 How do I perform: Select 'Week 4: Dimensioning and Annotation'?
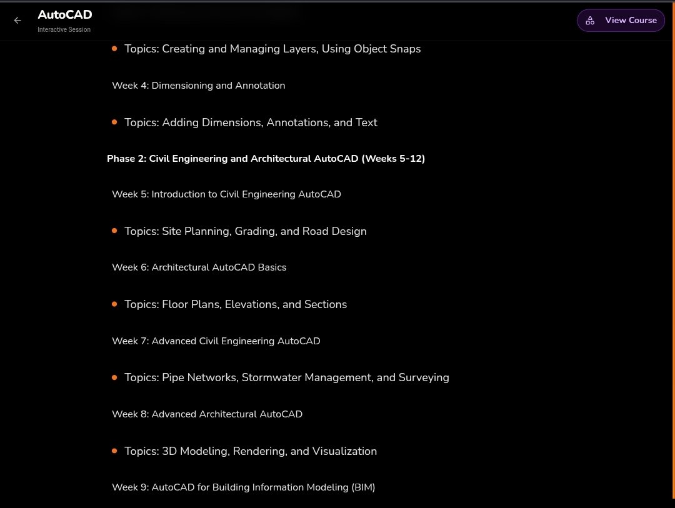199,85
